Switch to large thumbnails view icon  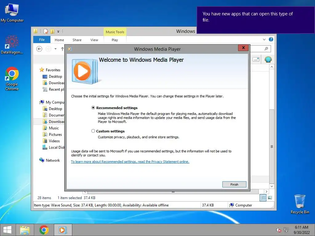[x=270, y=198]
